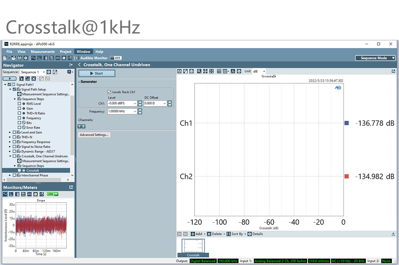Viewport: 399px width, 265px height.
Task: Select the Crosstalk result thumbnail
Action: tap(193, 247)
